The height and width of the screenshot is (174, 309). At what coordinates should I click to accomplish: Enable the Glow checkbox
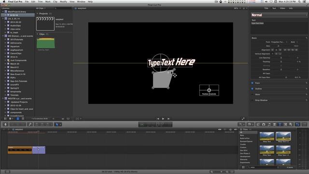(x=252, y=95)
